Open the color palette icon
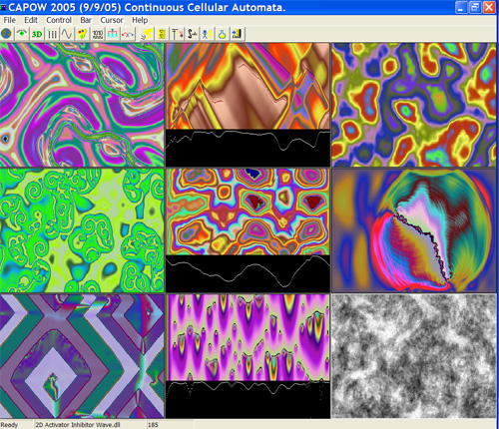 82,34
